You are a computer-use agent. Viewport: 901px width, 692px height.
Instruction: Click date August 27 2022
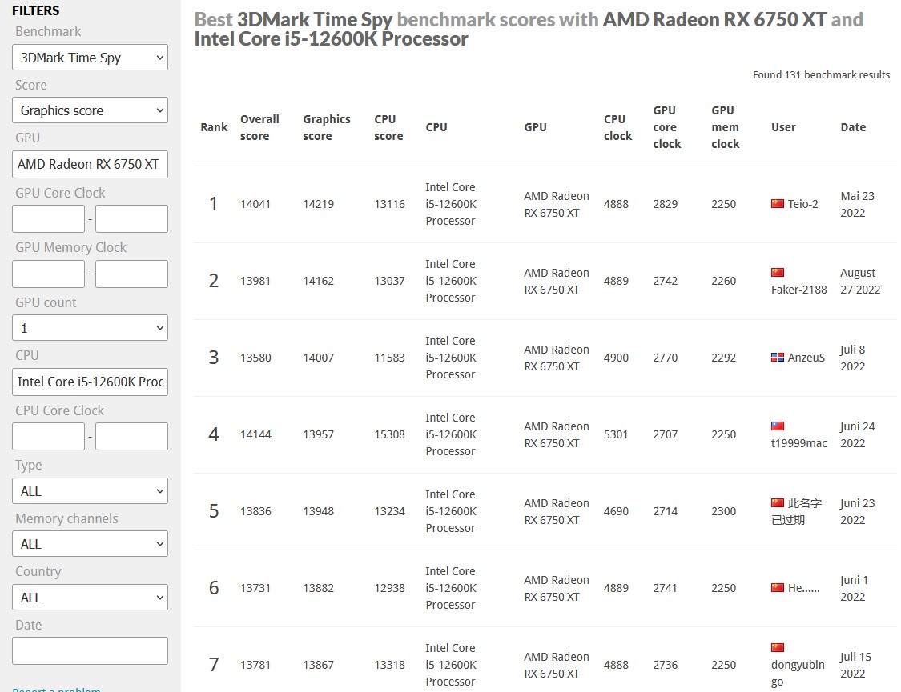860,281
